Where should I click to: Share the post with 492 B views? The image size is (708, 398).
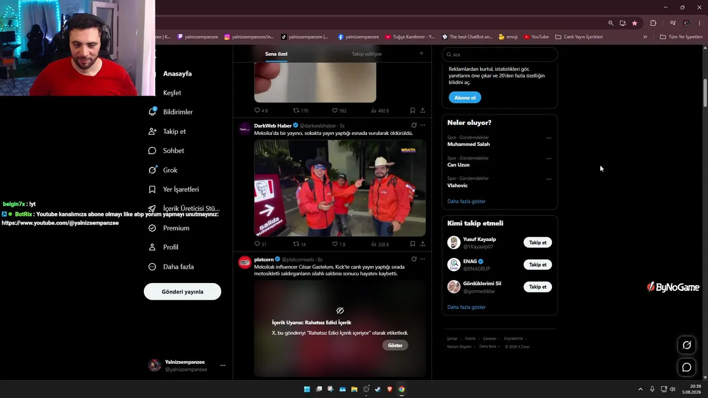pos(423,111)
